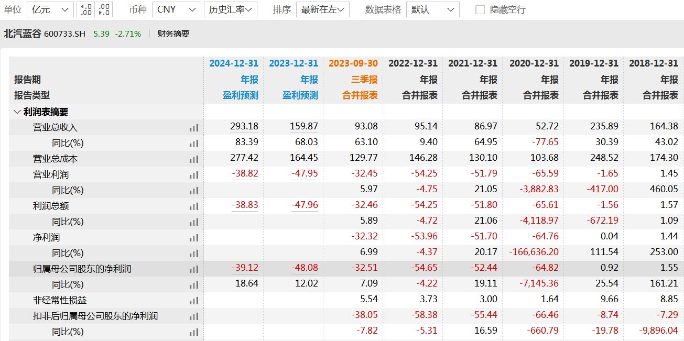
Task: Open chart icon for 营业总收入 row
Action: [x=194, y=127]
